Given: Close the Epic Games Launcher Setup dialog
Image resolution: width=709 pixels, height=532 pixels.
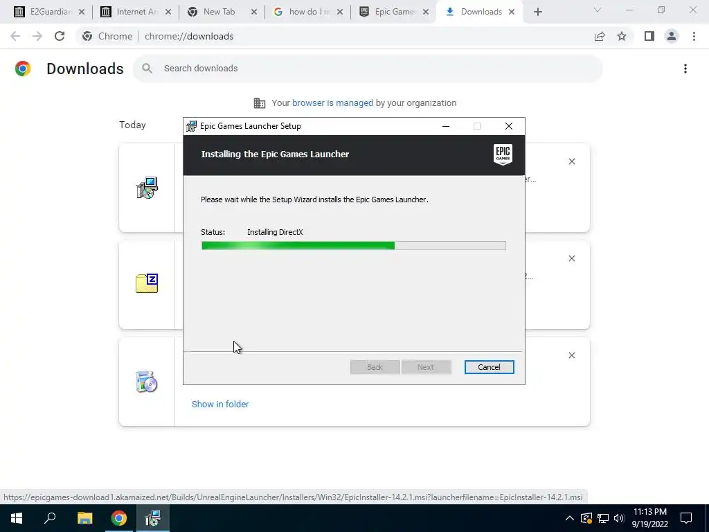Looking at the screenshot, I should coord(509,126).
